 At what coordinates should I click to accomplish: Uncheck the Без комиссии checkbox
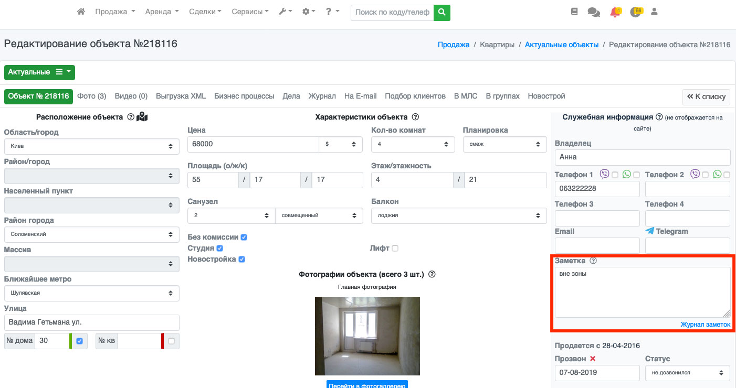pyautogui.click(x=244, y=237)
